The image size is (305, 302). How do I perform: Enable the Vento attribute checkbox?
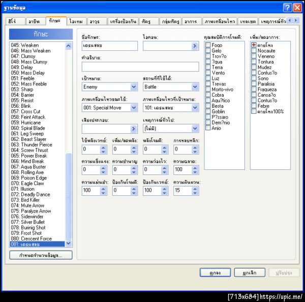coord(208,73)
